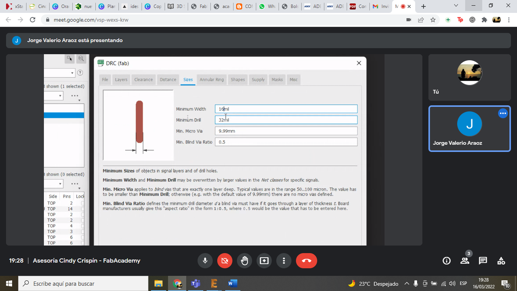Open the Chrome extensions puzzle menu
This screenshot has width=517, height=291.
484,20
